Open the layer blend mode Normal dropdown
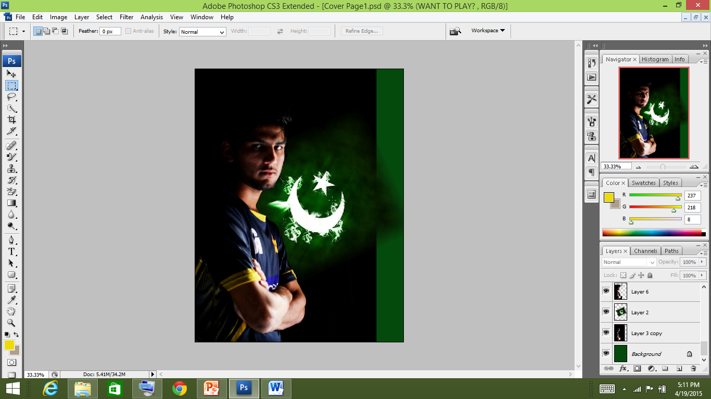This screenshot has width=711, height=399. click(x=629, y=262)
